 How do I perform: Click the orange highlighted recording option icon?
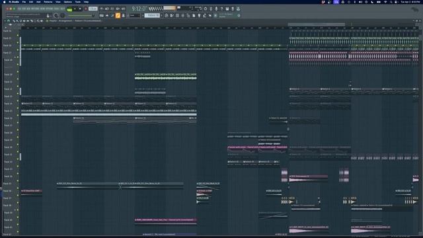118,16
